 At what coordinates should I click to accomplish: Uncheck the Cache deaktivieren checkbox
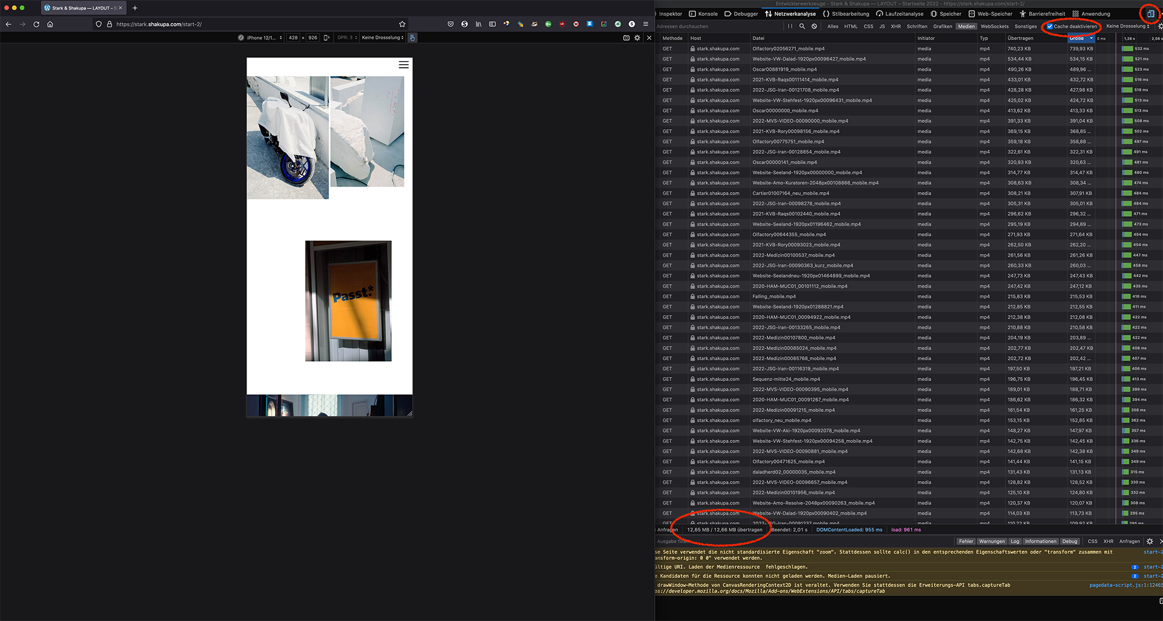1050,27
